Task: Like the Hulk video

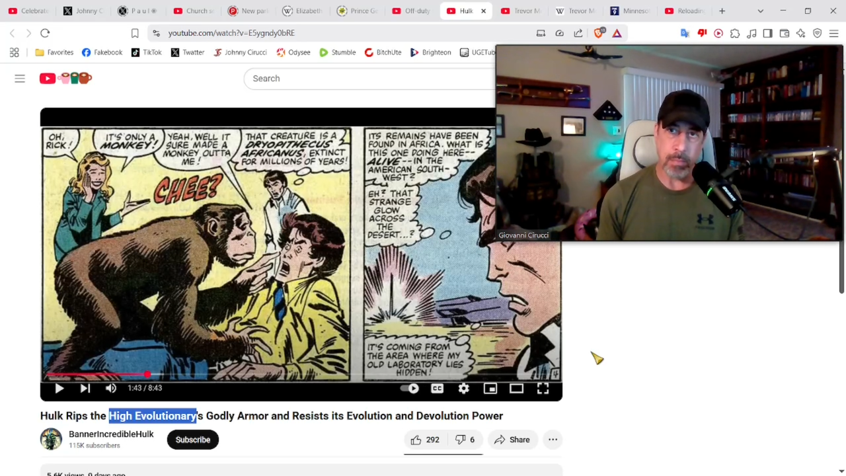Action: click(x=425, y=440)
